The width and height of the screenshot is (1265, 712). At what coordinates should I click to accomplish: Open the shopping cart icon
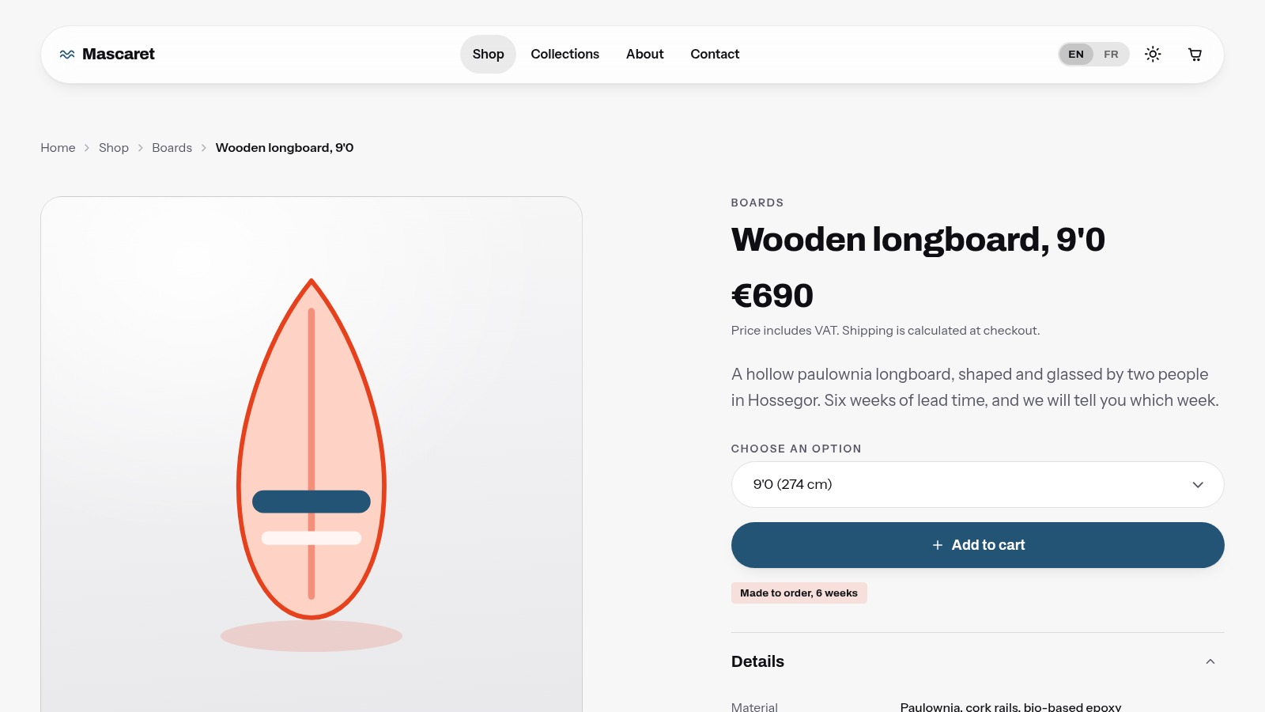1195,55
